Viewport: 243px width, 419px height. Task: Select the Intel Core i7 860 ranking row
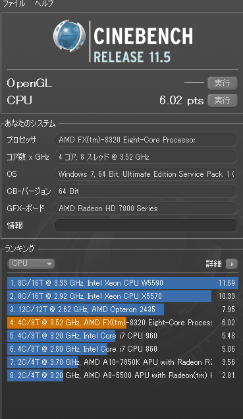pos(122,349)
